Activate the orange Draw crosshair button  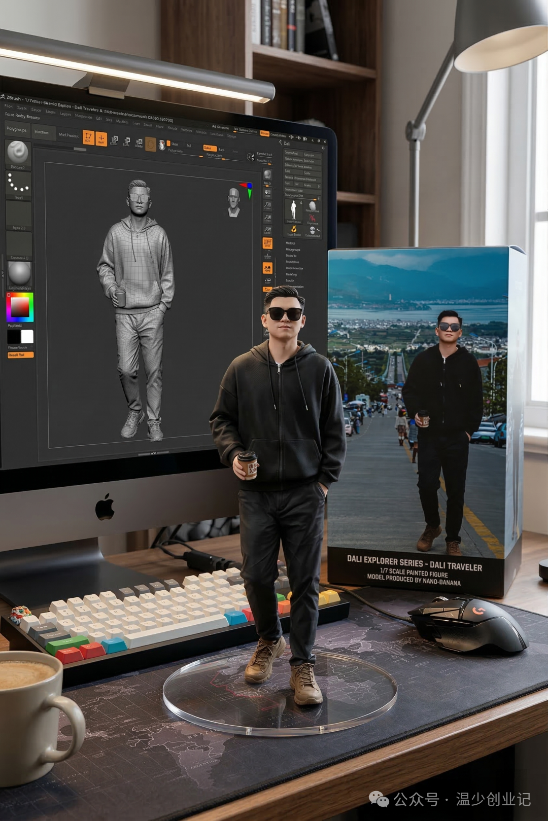[101, 138]
